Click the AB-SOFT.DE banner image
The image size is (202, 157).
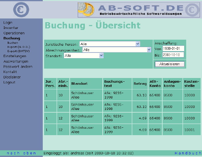(139, 10)
